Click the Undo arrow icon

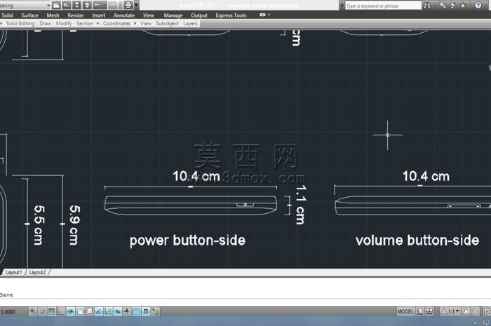(98, 5)
